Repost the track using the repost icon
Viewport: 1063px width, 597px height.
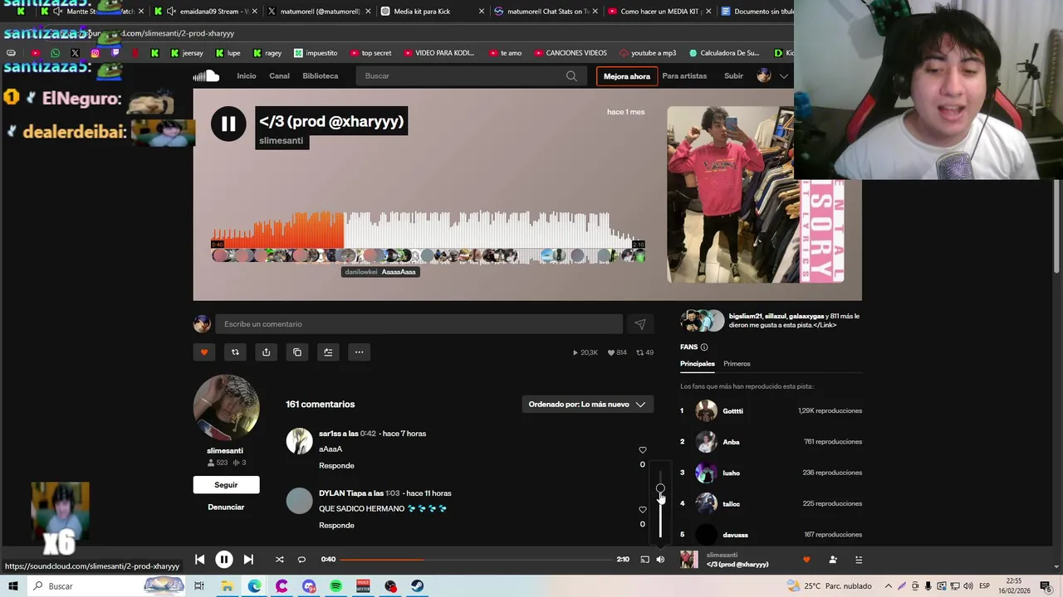235,352
